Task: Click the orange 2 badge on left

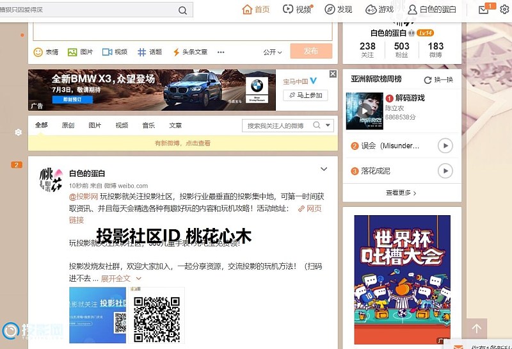Action: tap(17, 165)
